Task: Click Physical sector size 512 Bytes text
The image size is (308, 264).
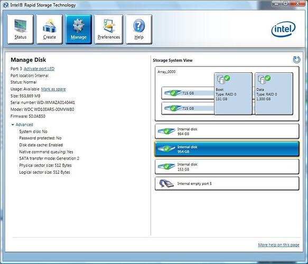Action: point(45,165)
